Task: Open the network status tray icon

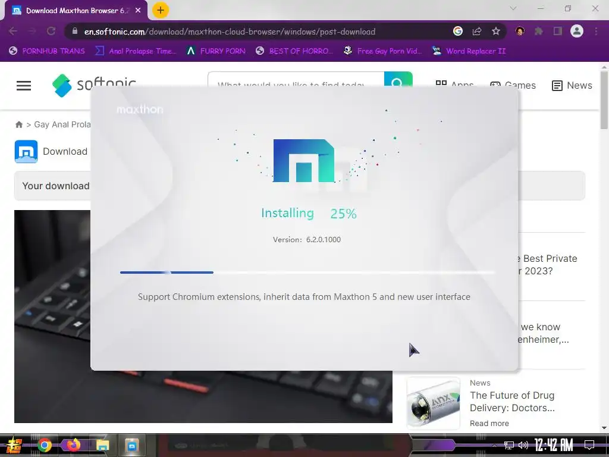Action: pos(509,445)
